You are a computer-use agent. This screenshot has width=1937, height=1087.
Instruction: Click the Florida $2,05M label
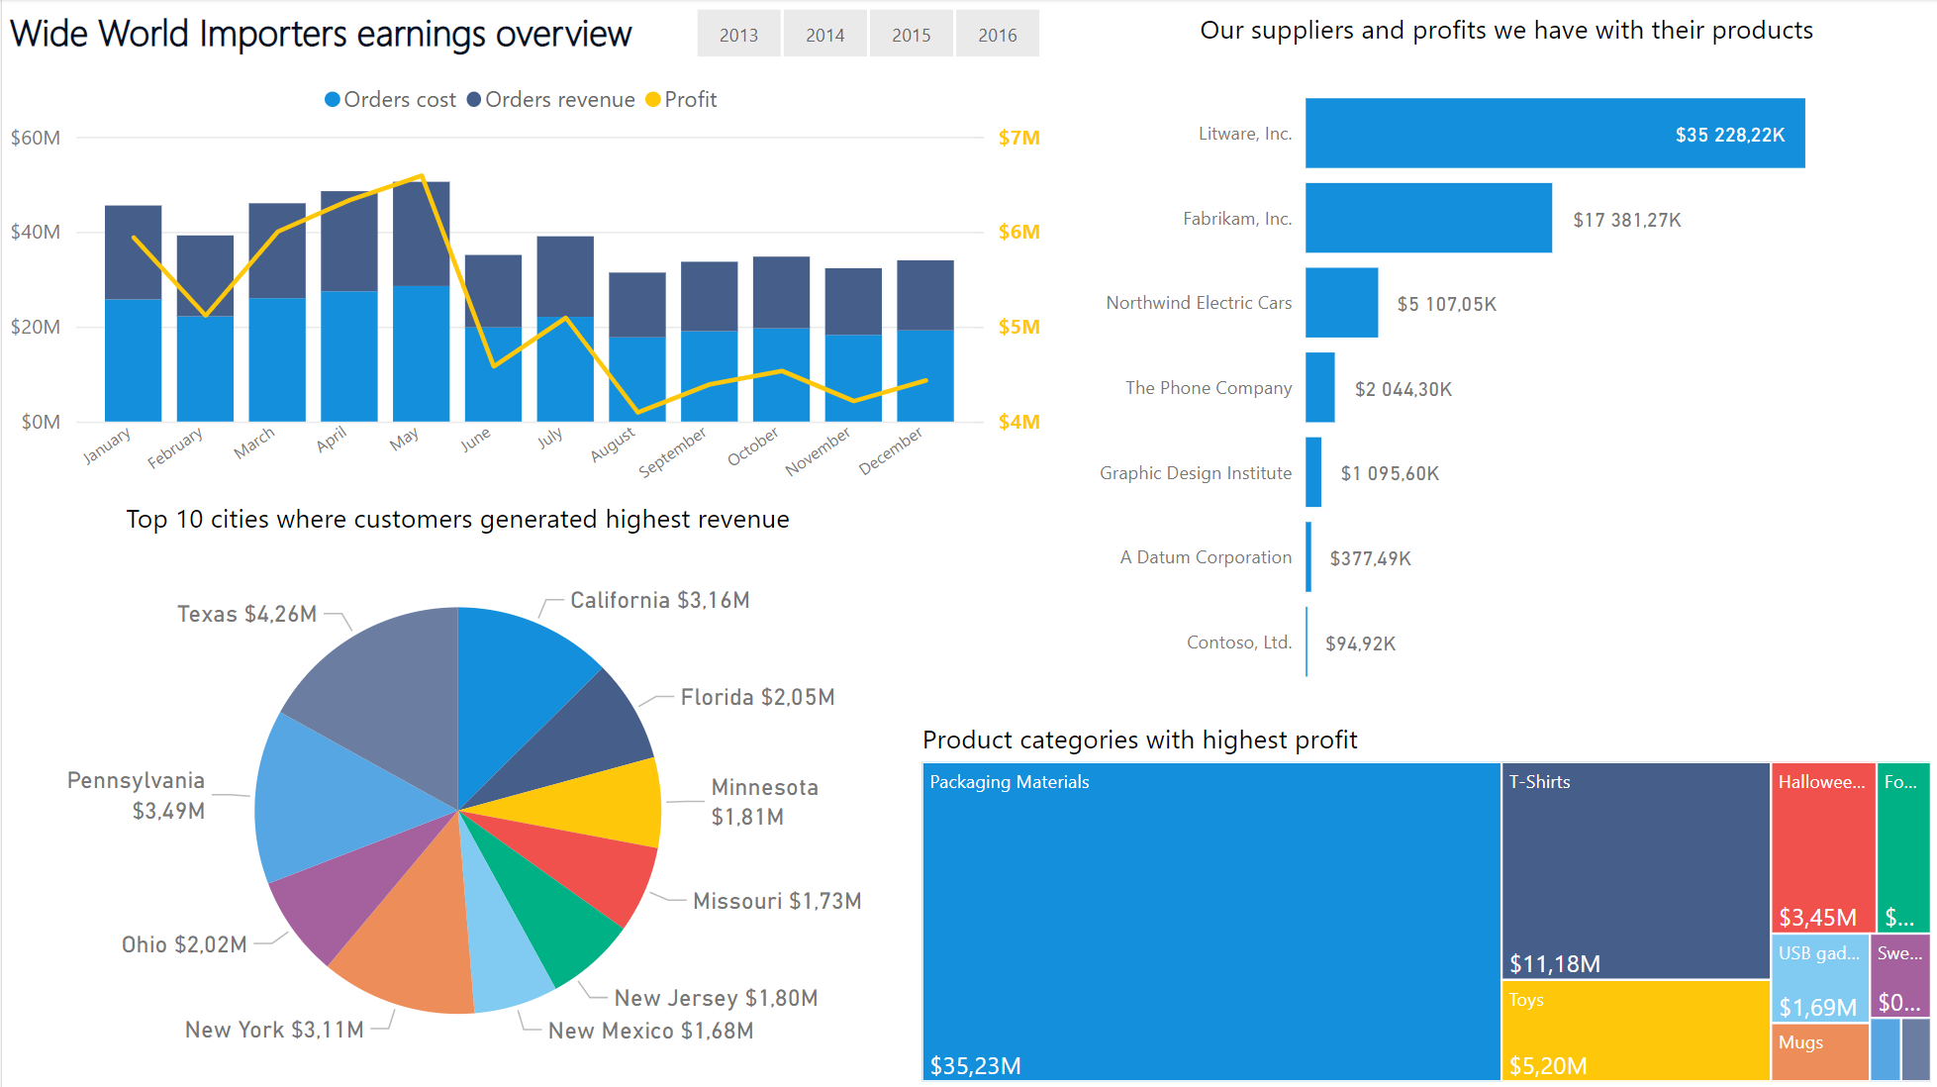pos(757,697)
